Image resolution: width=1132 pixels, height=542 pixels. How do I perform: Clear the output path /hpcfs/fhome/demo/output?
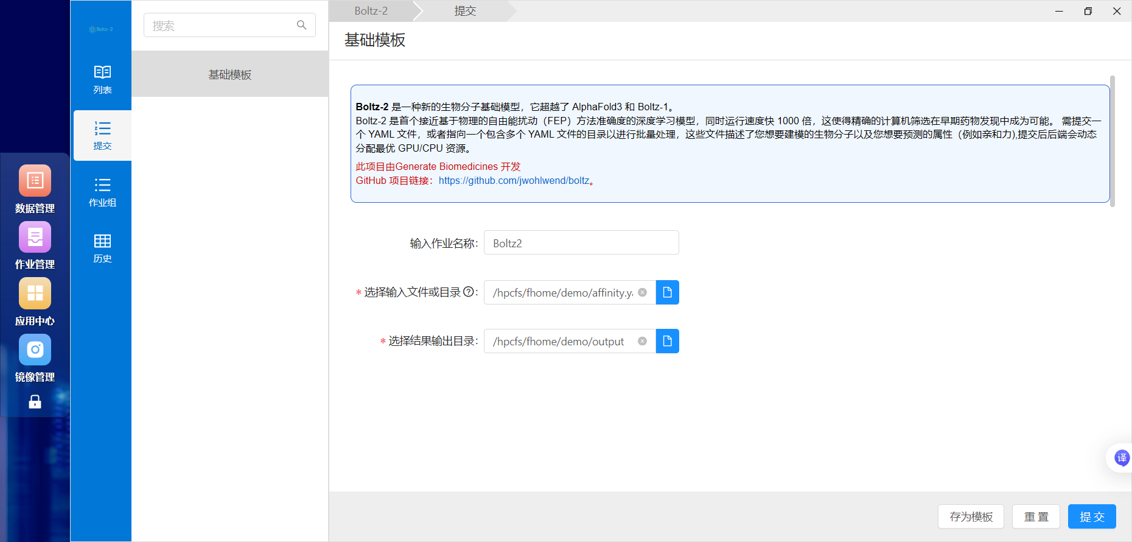click(642, 341)
